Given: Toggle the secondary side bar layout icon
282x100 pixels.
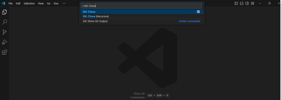Looking at the screenshot, I should (247, 3).
